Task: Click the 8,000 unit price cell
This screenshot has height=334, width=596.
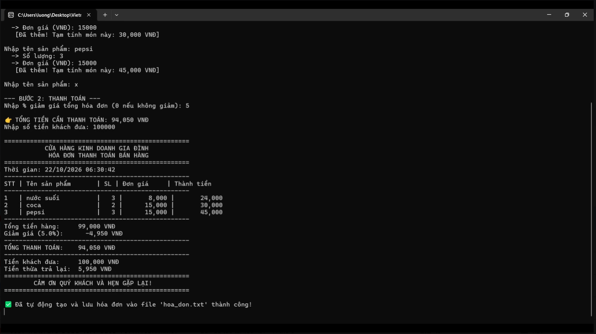Action: (158, 198)
